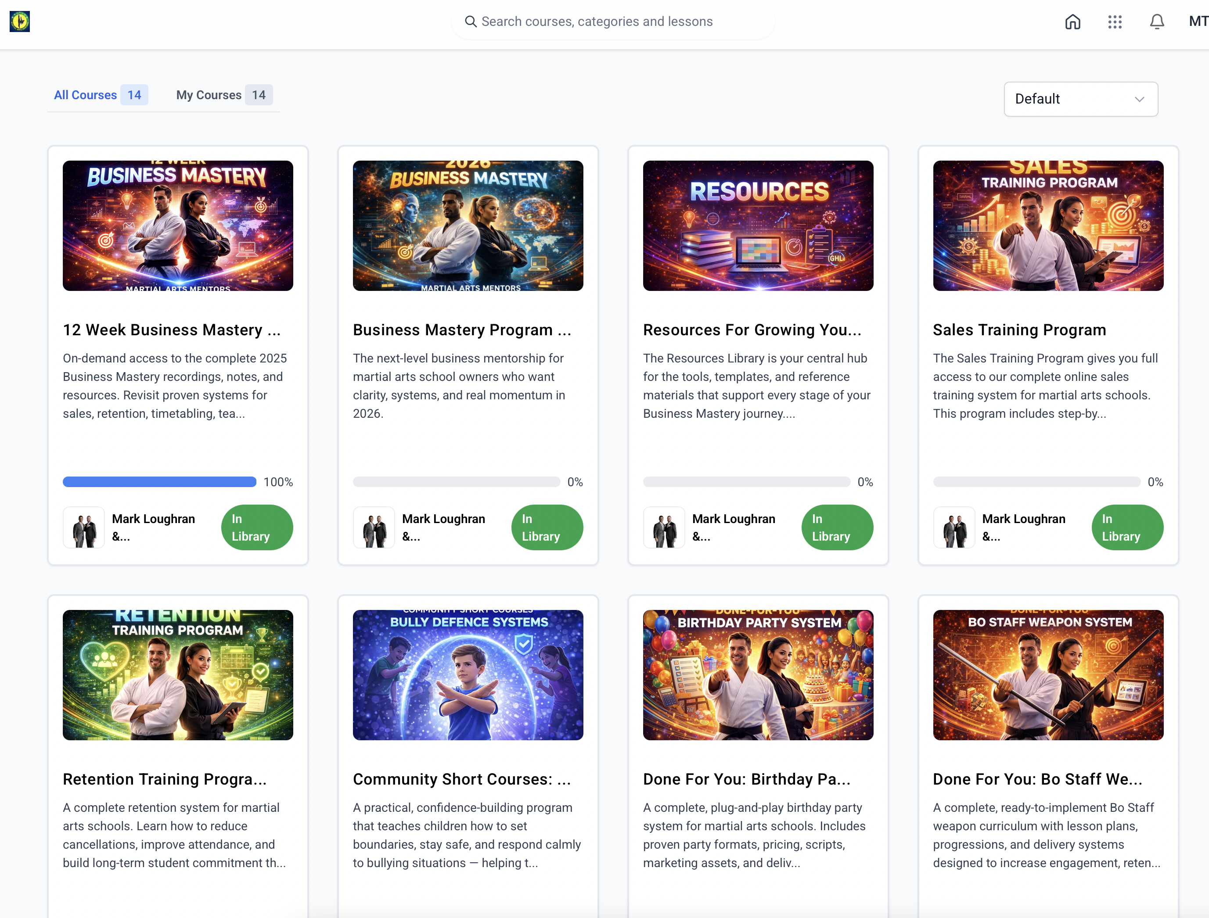Click the title "Community Short Courses: ..."
Viewport: 1209px width, 918px height.
[462, 779]
